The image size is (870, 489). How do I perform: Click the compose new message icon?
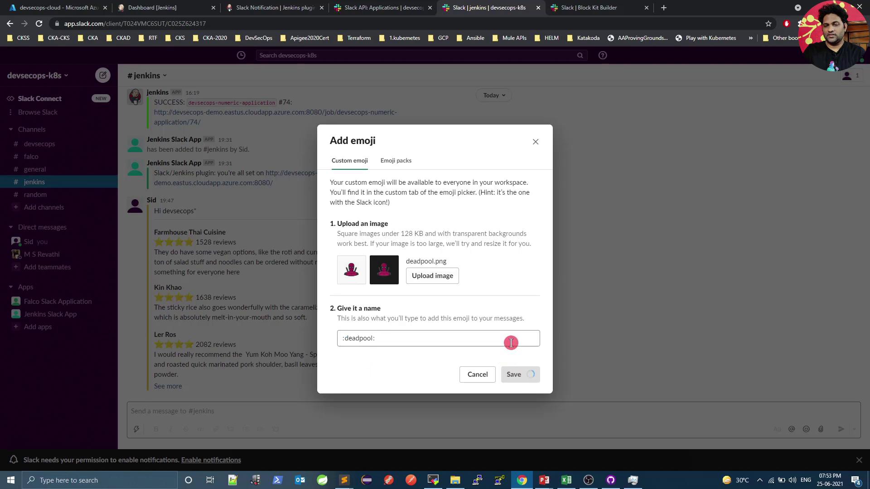103,75
